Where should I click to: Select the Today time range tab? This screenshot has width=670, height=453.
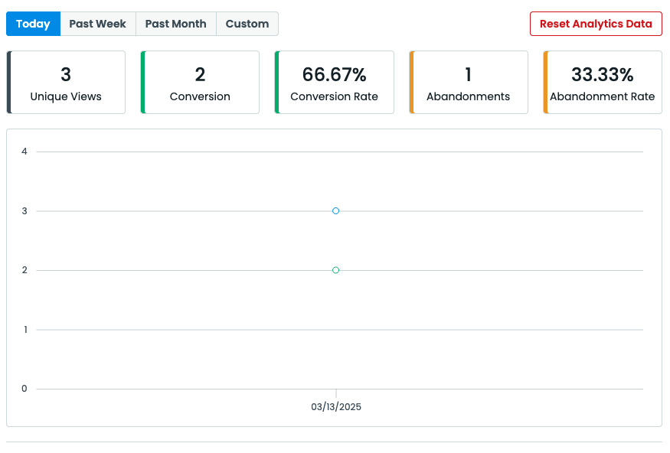pos(33,24)
